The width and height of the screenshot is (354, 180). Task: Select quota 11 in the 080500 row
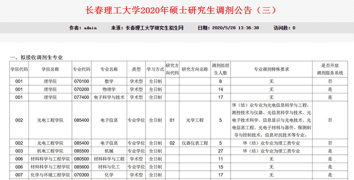coord(221,159)
